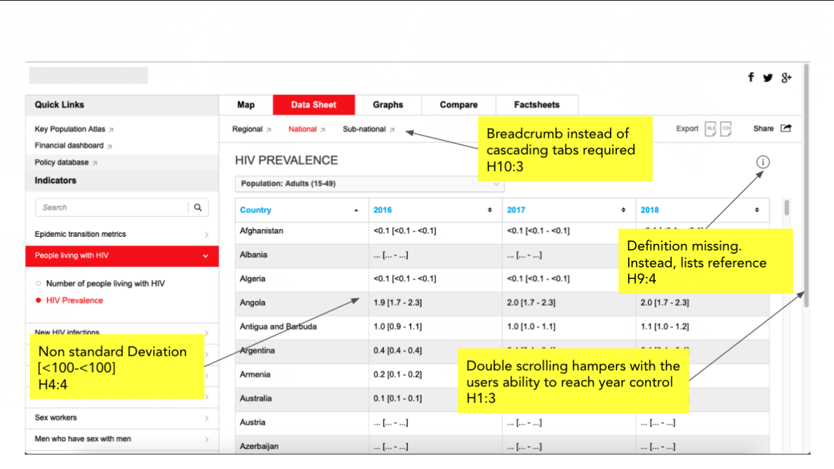The width and height of the screenshot is (834, 469).
Task: Click the Sub-national link
Action: click(x=364, y=129)
